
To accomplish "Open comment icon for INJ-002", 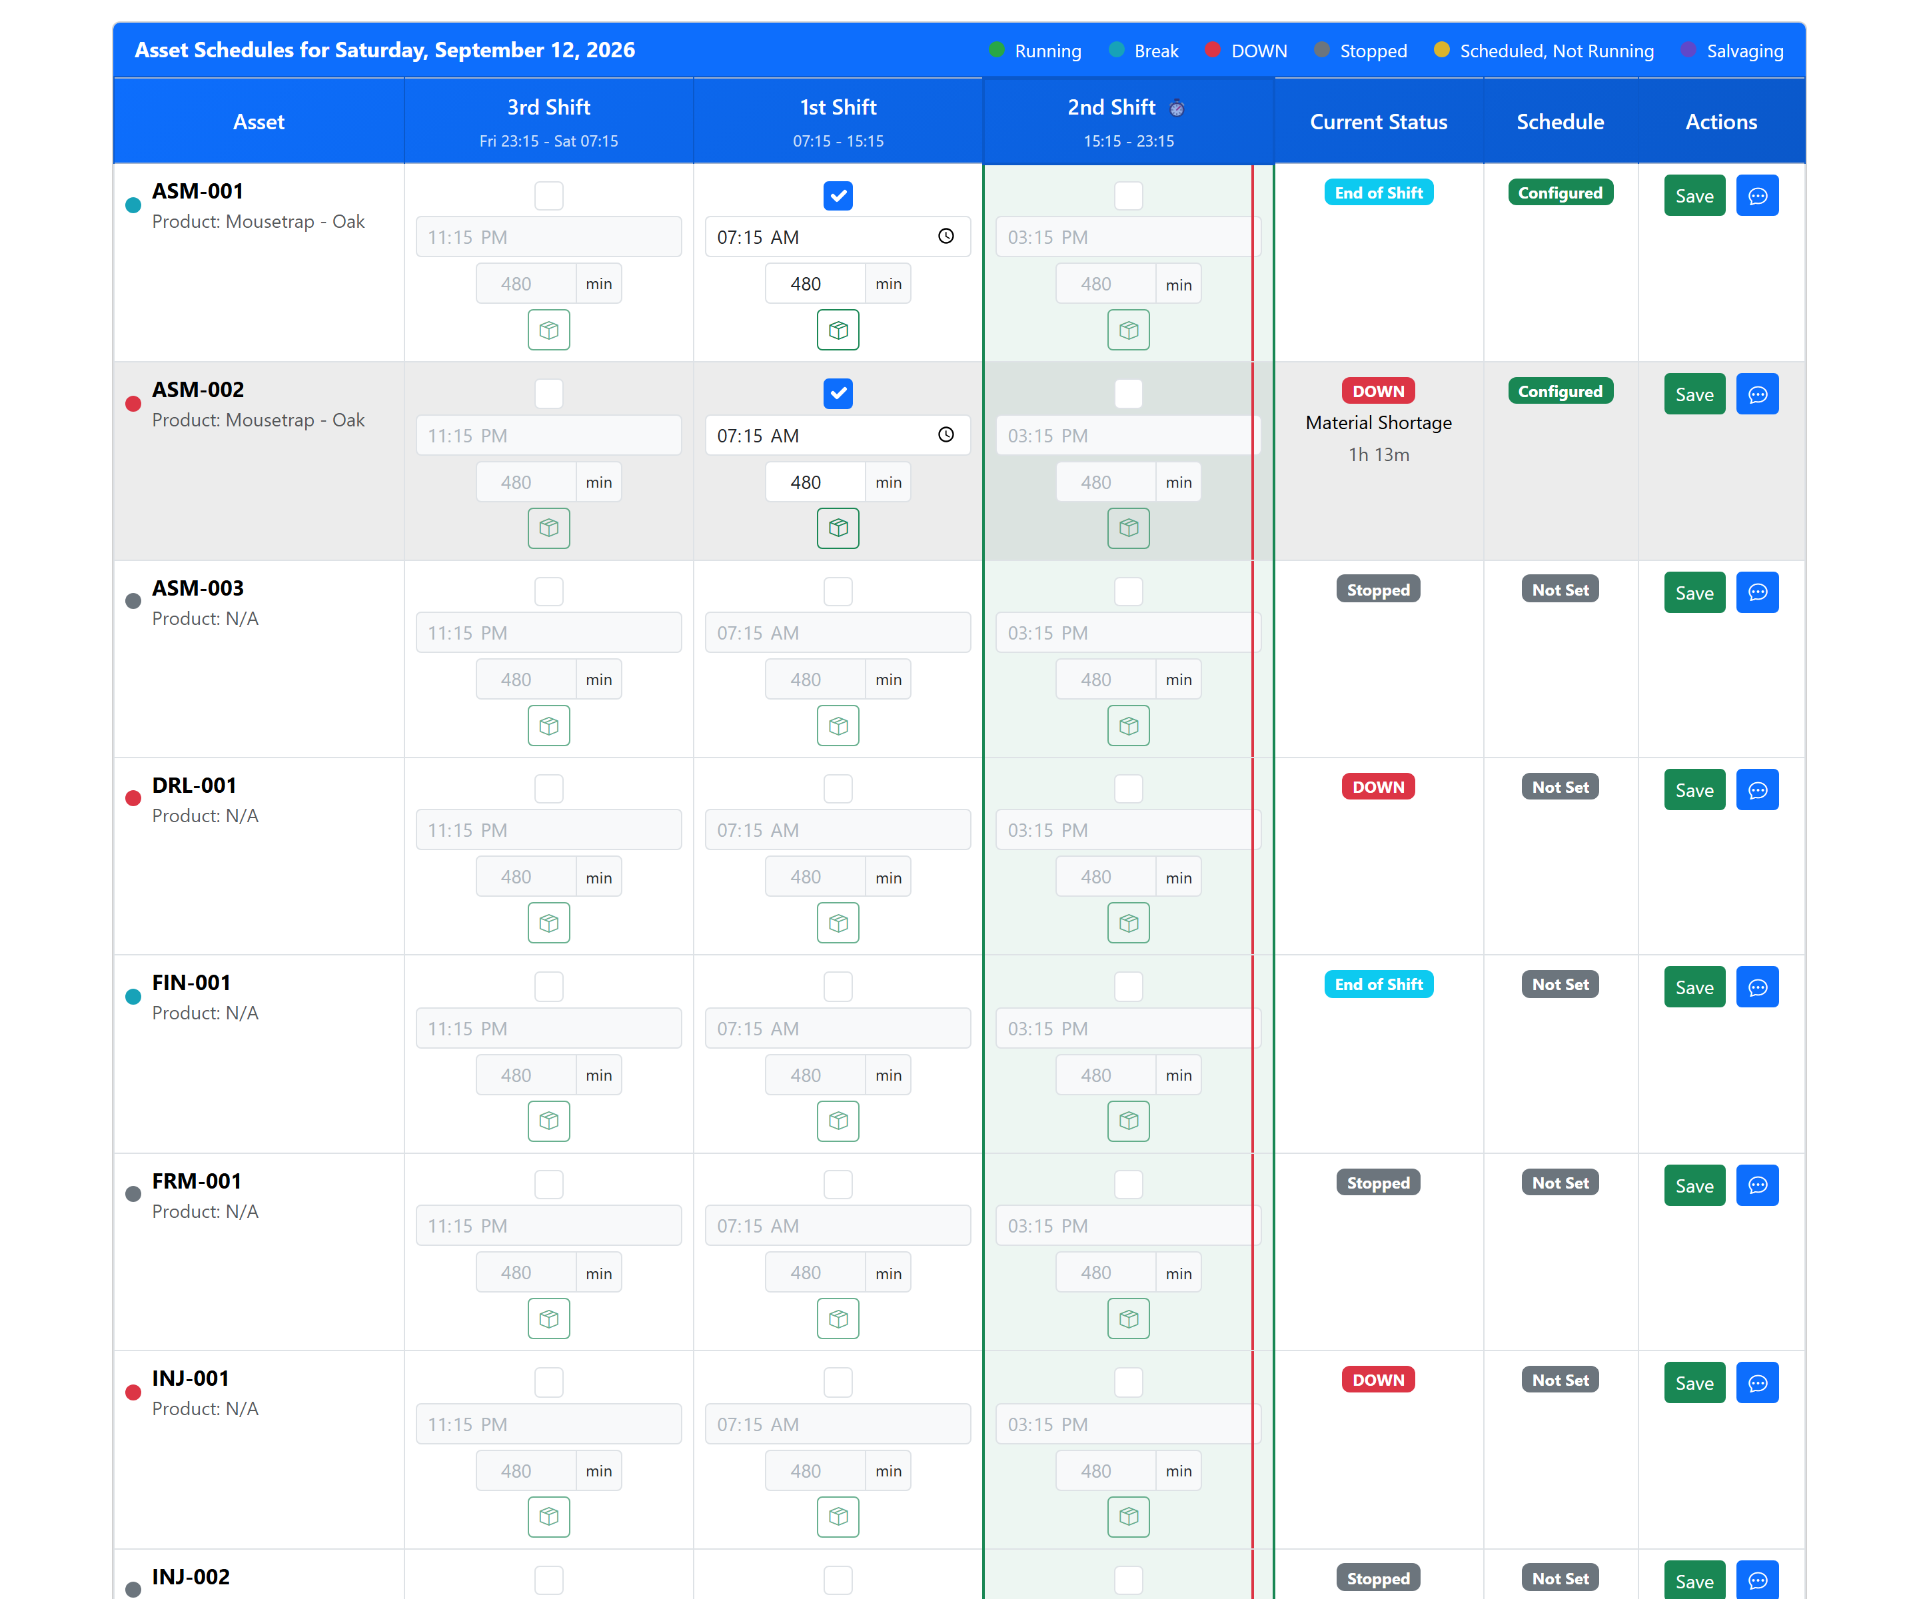I will point(1757,1580).
